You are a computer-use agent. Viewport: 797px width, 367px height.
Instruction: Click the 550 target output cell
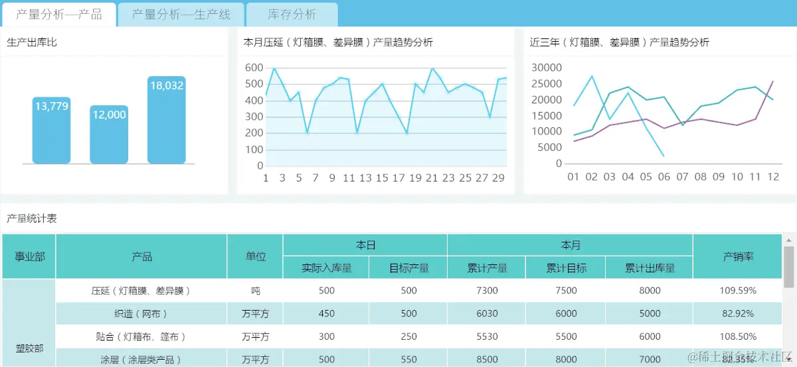click(x=408, y=359)
